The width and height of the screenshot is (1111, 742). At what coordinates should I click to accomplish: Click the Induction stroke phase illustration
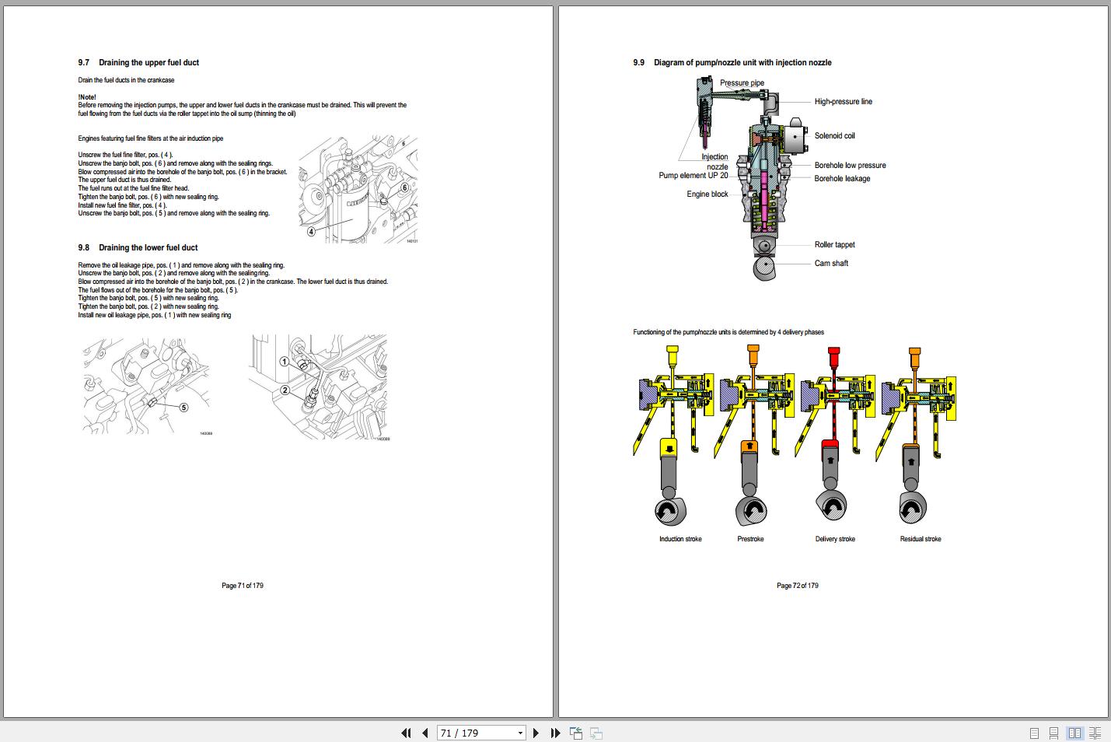[679, 443]
